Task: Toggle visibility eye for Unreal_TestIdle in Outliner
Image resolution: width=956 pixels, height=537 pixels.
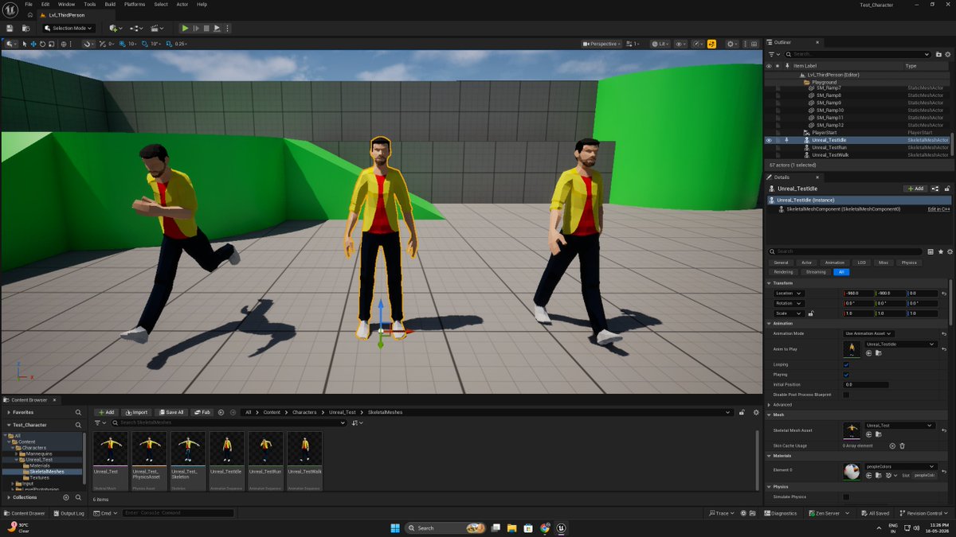Action: pos(769,140)
